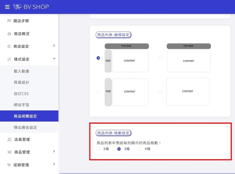Open the hamburger menu in header
This screenshot has height=174, width=235.
7,7
